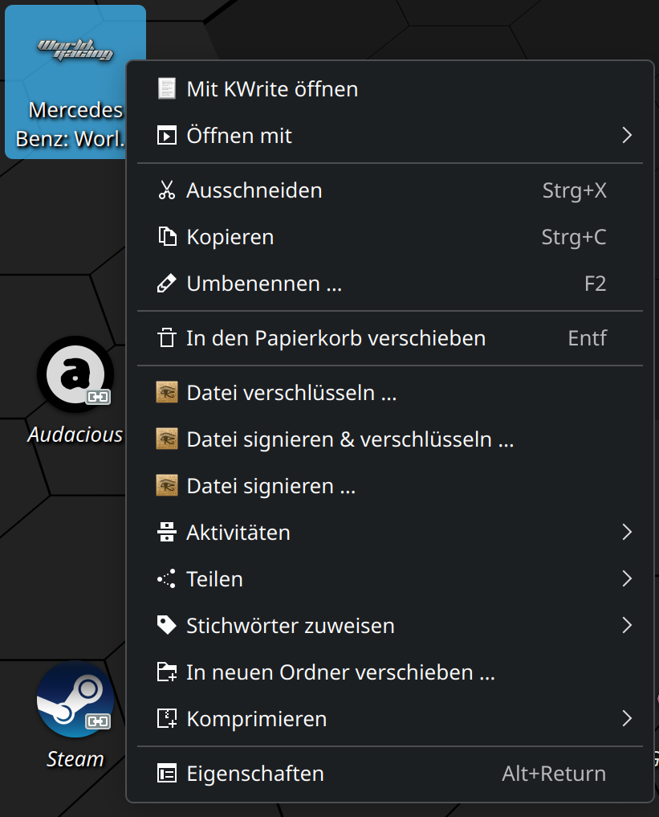Image resolution: width=659 pixels, height=817 pixels.
Task: Expand the Aktivitäten submenu arrow
Action: (627, 532)
